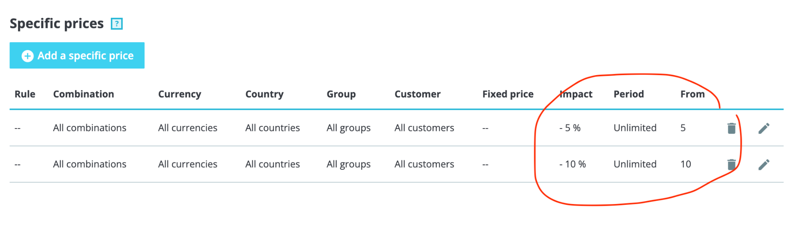Click the - 5 % impact value
Image resolution: width=794 pixels, height=226 pixels.
[x=570, y=128]
